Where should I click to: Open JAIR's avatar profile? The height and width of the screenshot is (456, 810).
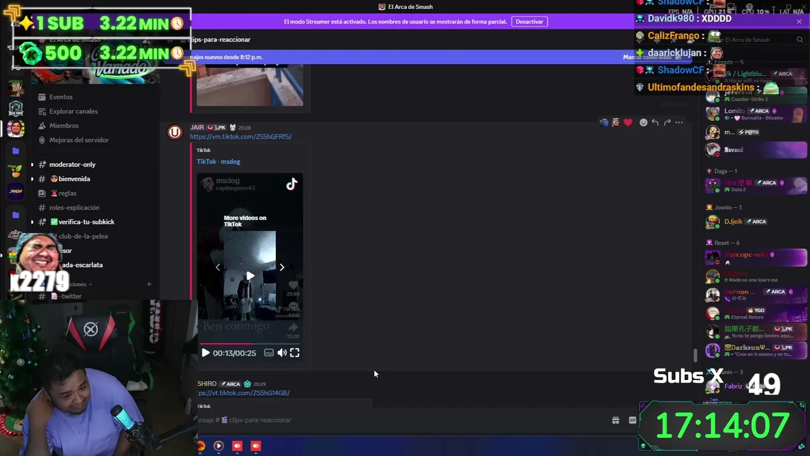[175, 132]
